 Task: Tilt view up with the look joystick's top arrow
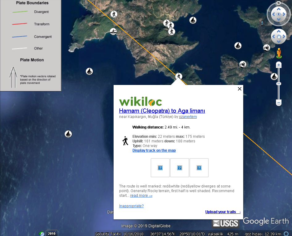point(279,9)
